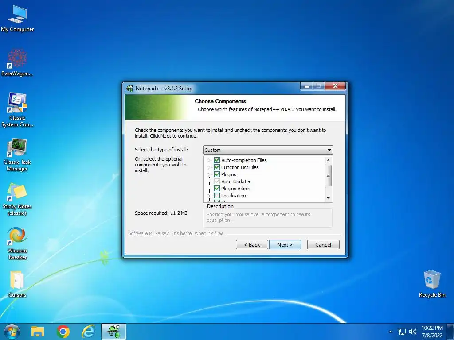Open the network status tray icon

[402, 332]
